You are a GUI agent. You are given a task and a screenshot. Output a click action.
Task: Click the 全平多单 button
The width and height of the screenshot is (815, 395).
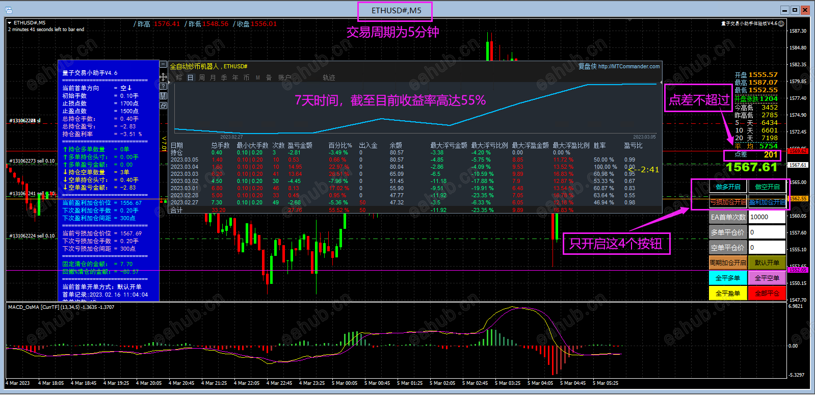728,278
